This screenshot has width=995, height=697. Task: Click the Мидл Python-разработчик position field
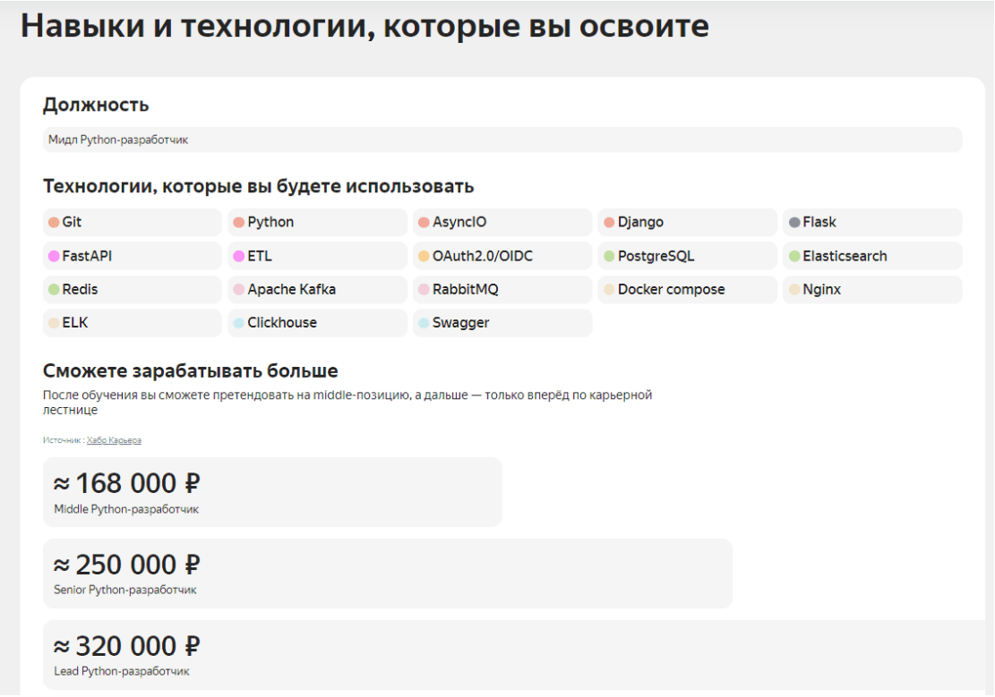502,140
